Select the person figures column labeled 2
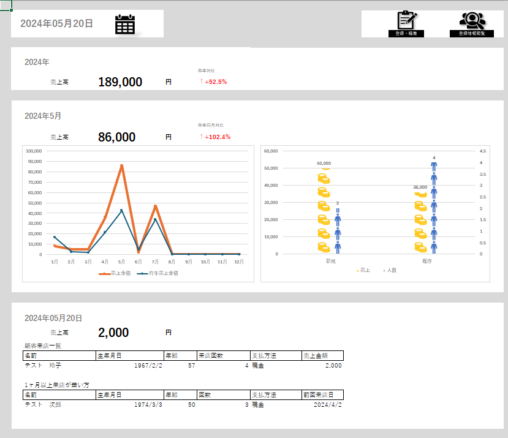Screen dimensions: 508x438 (x=338, y=231)
